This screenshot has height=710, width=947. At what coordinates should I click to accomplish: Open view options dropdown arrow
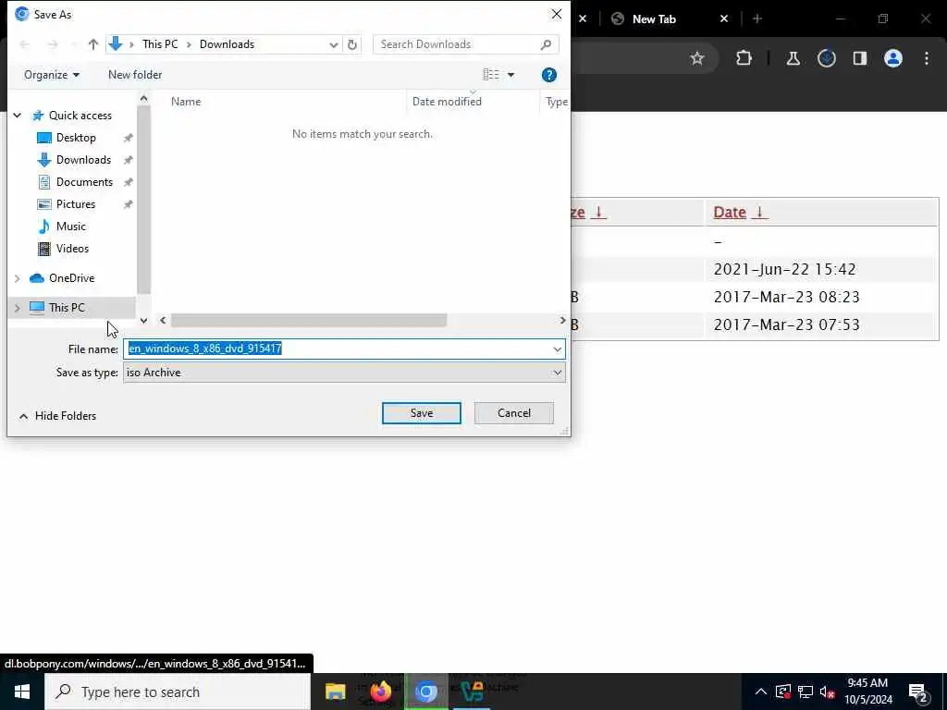pyautogui.click(x=510, y=75)
